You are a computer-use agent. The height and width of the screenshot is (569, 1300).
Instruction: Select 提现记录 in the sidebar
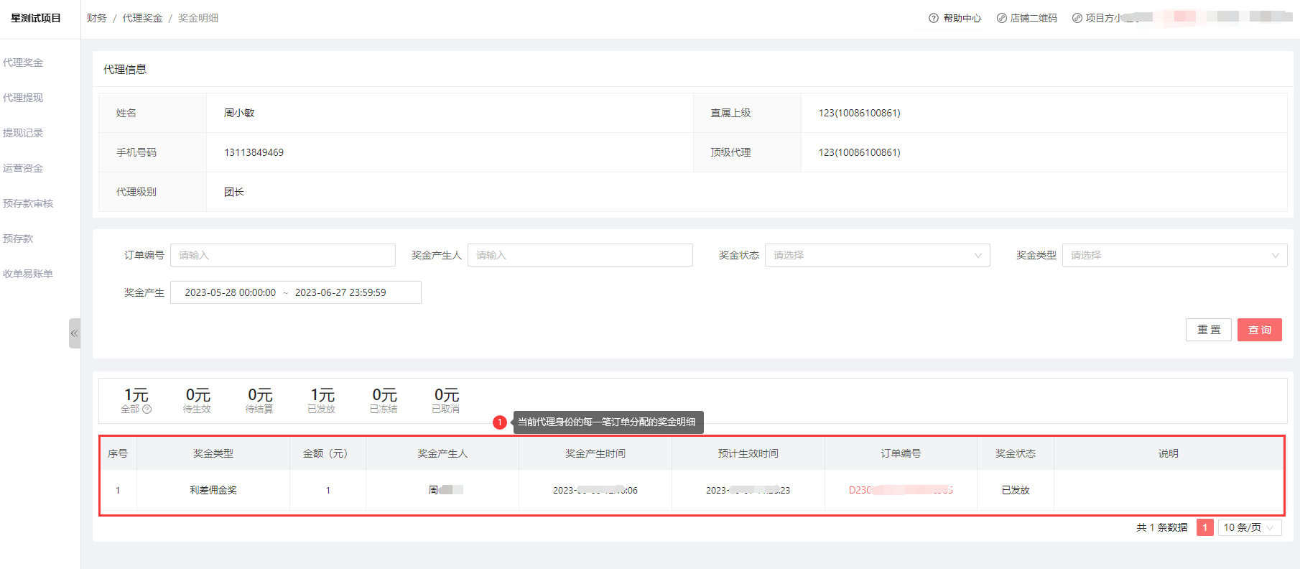[23, 133]
